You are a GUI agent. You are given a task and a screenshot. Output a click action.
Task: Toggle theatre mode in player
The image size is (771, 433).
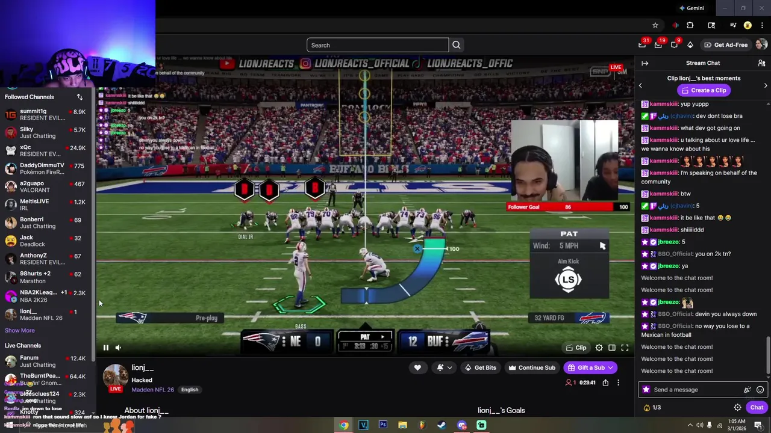tap(611, 348)
